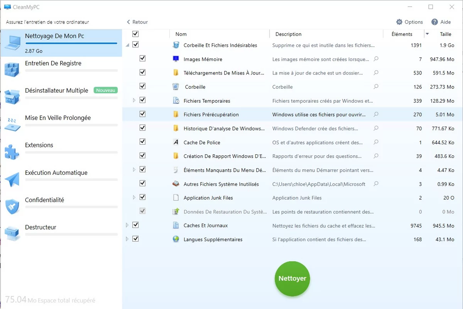Open Aide help link
The height and width of the screenshot is (309, 463).
[441, 22]
